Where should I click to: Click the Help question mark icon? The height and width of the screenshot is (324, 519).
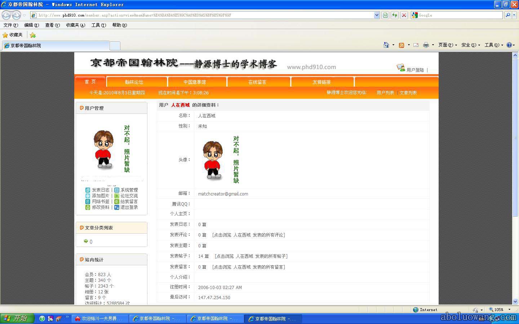tap(509, 45)
